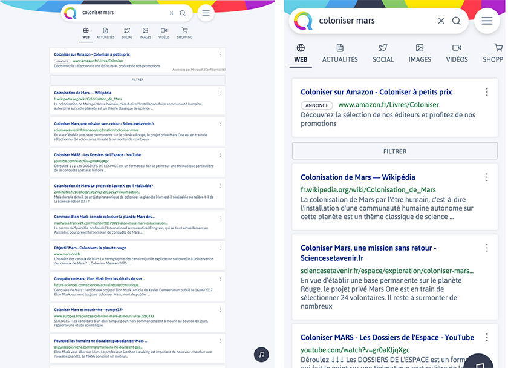Screen dimensions: 508x368
Task: Open Amazon ad title in the right view
Action: pos(376,92)
